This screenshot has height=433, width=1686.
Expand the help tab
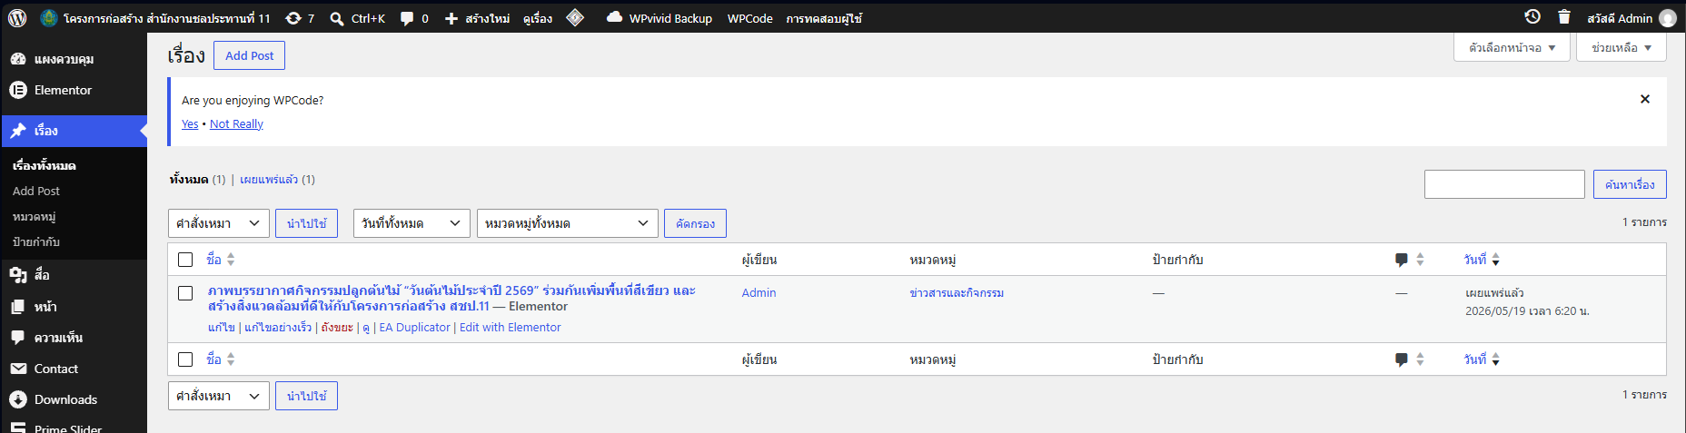click(x=1622, y=47)
